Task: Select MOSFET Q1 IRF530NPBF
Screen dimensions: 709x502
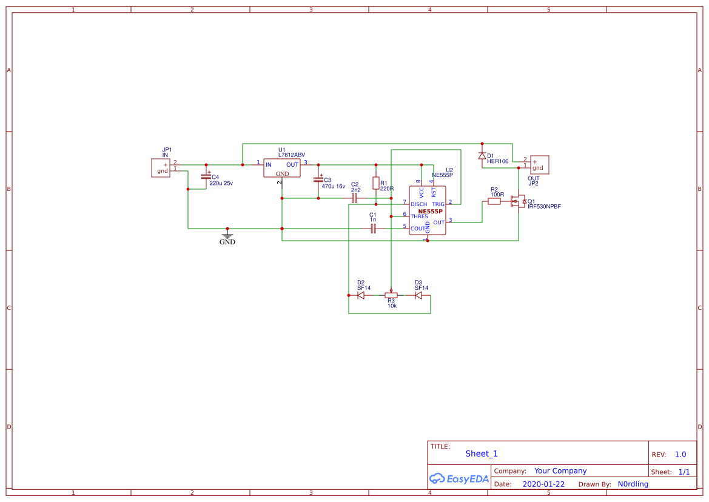Action: pyautogui.click(x=519, y=201)
